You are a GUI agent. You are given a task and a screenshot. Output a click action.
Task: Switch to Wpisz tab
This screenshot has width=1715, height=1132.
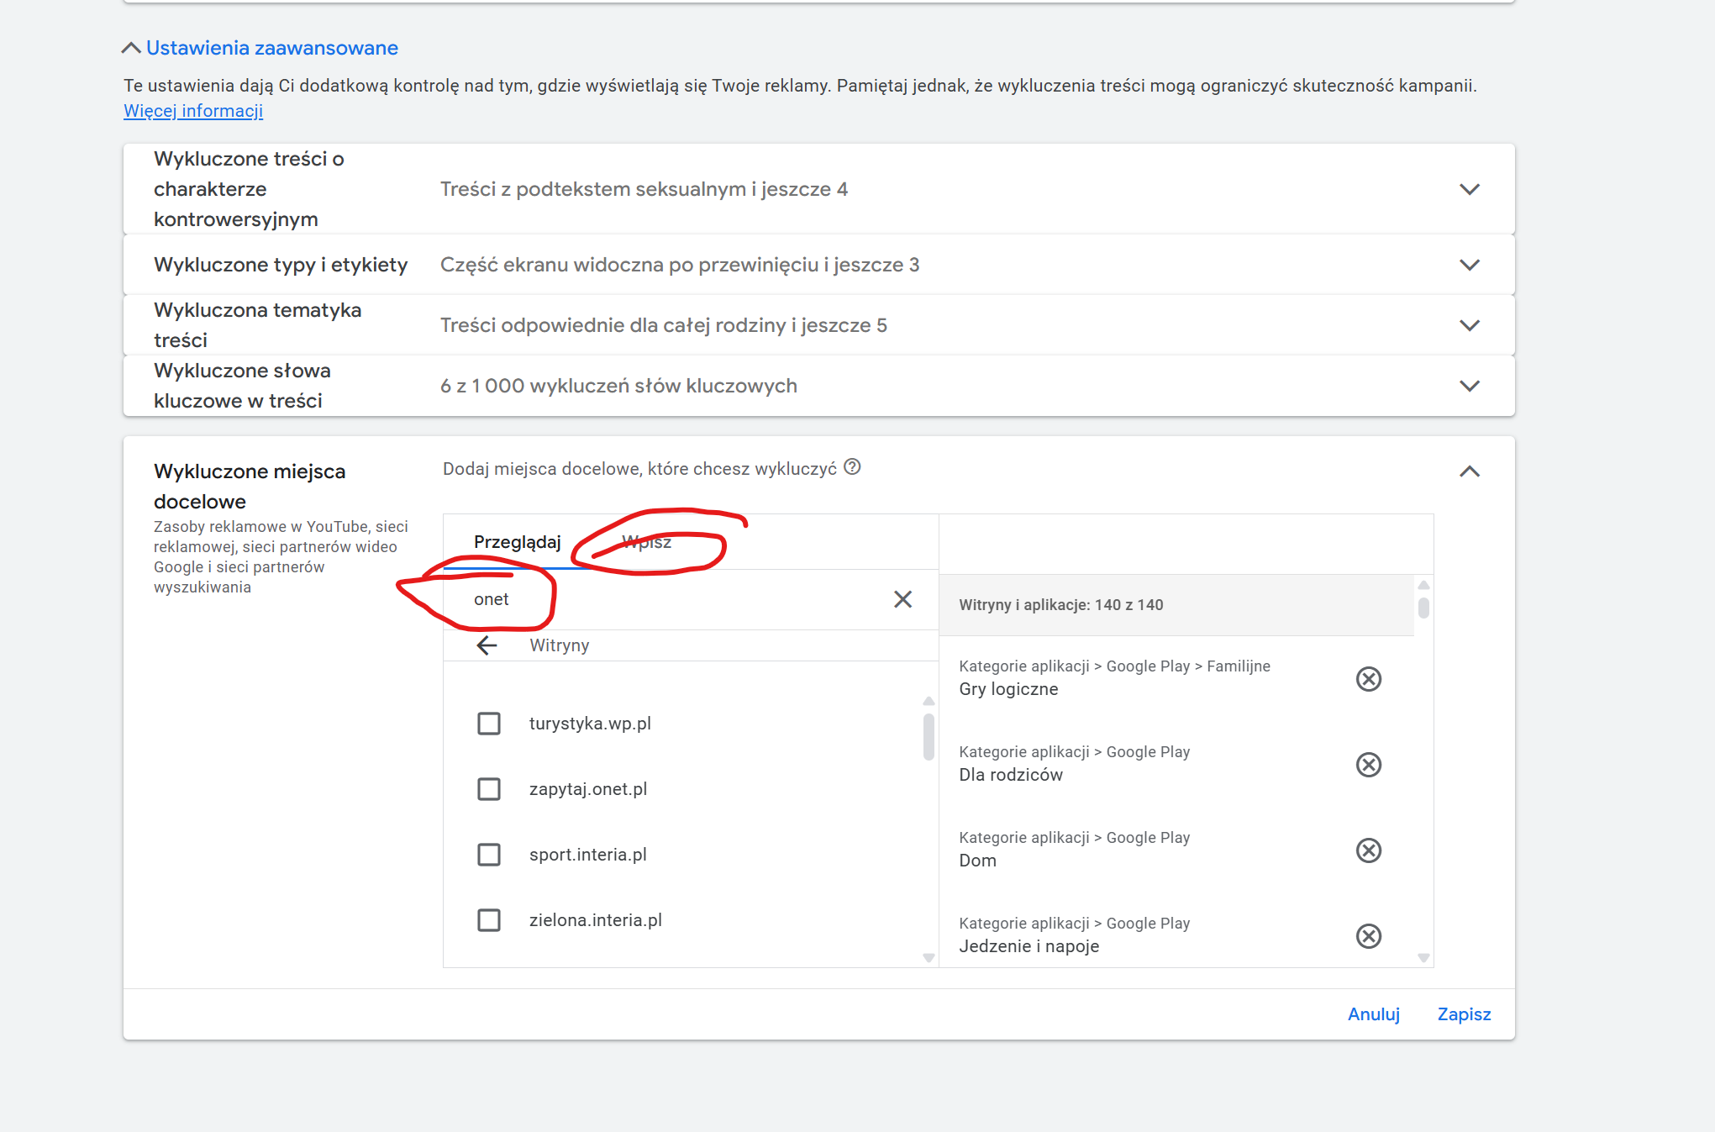click(x=646, y=542)
